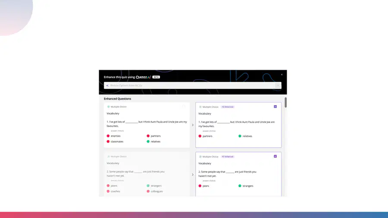Click Multiple Choice icon on enhanced question 1

[200, 107]
